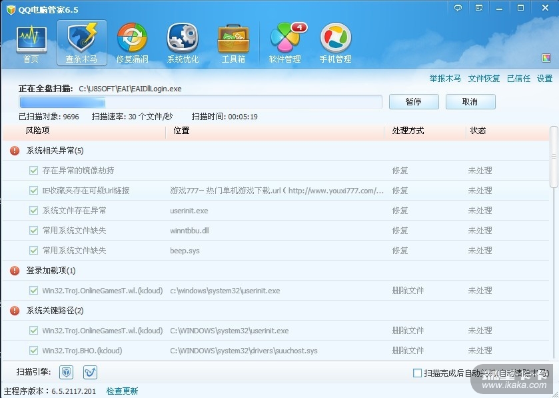
Task: Click the C:\WINDOWS\system32\drivers\suuchost.sys path
Action: 243,351
